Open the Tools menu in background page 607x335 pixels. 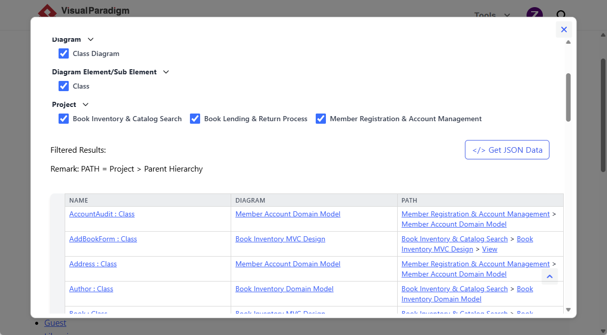[491, 15]
